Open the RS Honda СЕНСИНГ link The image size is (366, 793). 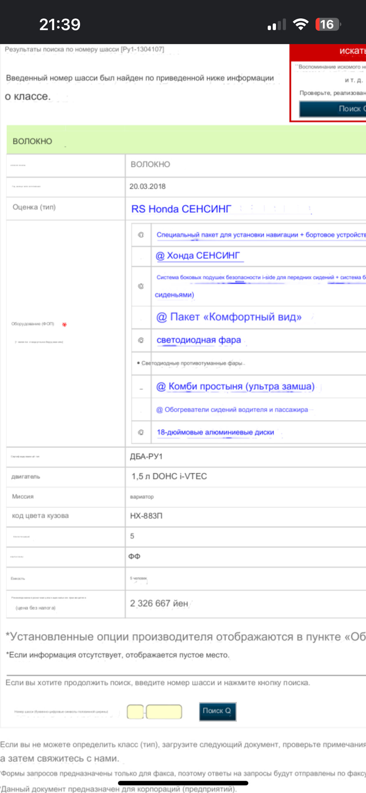coord(181,209)
